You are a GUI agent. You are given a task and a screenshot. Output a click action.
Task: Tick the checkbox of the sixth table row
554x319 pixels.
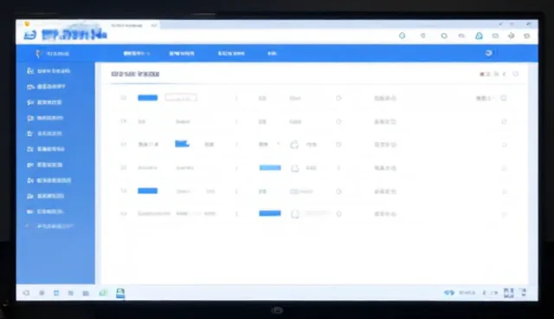click(x=123, y=213)
